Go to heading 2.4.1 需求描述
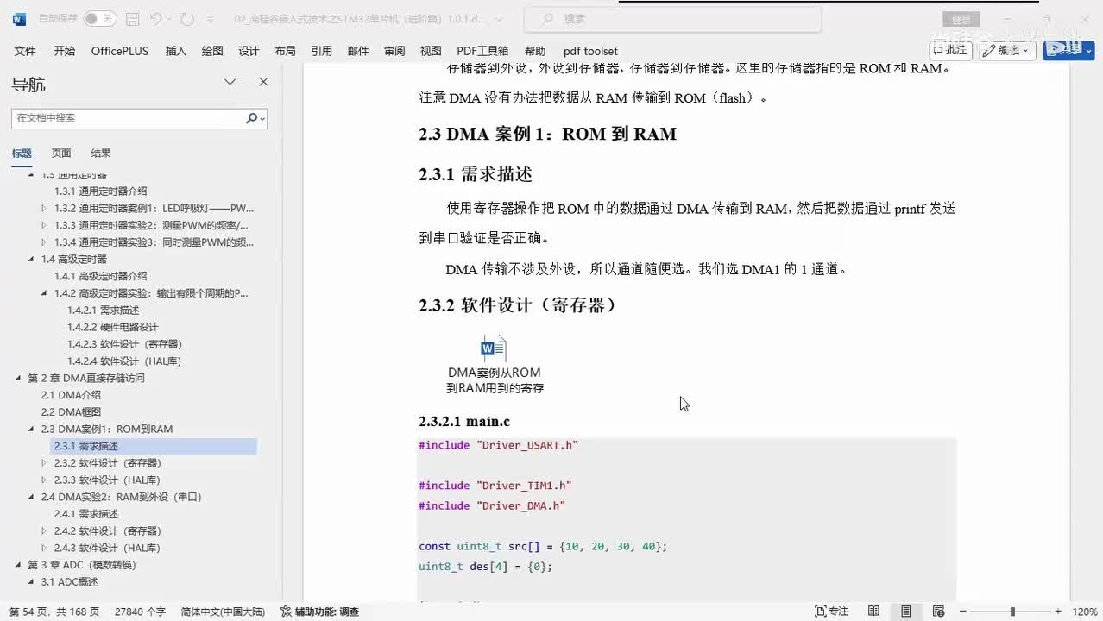The height and width of the screenshot is (621, 1103). (86, 514)
